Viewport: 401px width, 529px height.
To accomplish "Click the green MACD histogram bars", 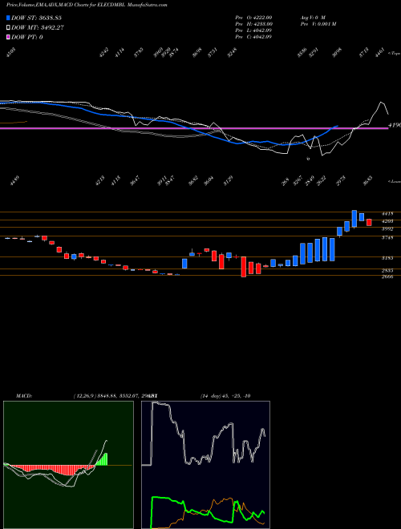I will coord(102,459).
